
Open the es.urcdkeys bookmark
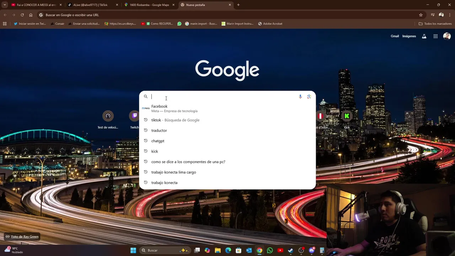pos(120,24)
